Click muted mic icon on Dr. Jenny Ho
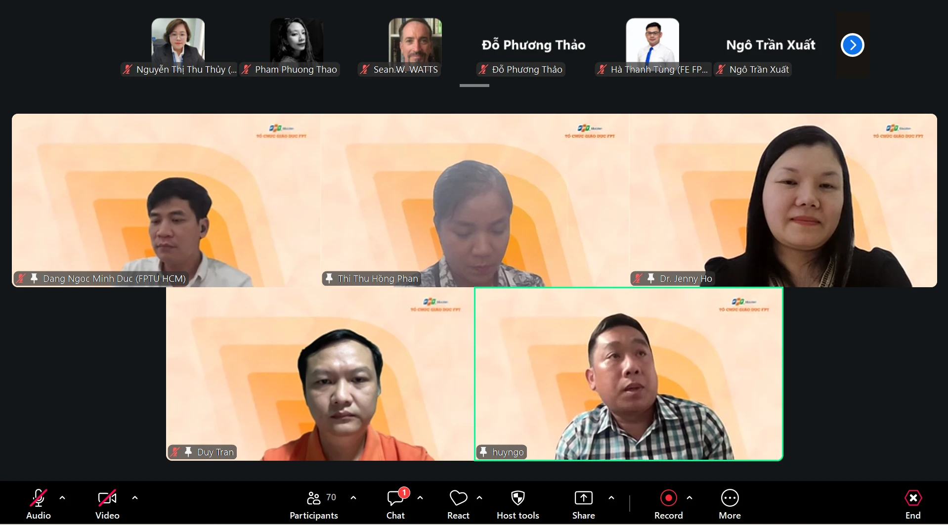948x525 pixels. pyautogui.click(x=638, y=278)
